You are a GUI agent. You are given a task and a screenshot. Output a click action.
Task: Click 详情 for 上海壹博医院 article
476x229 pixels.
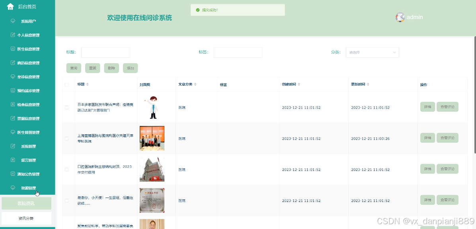(427, 138)
